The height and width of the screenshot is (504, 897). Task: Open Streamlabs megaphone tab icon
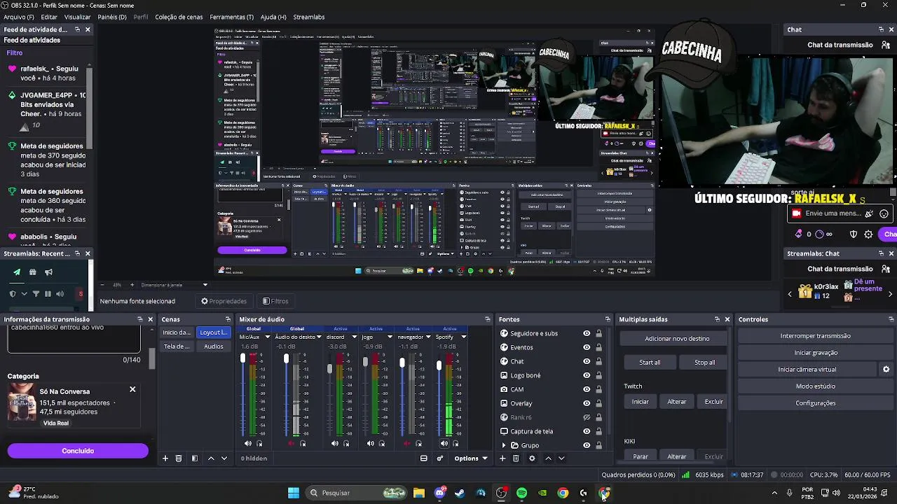click(48, 272)
